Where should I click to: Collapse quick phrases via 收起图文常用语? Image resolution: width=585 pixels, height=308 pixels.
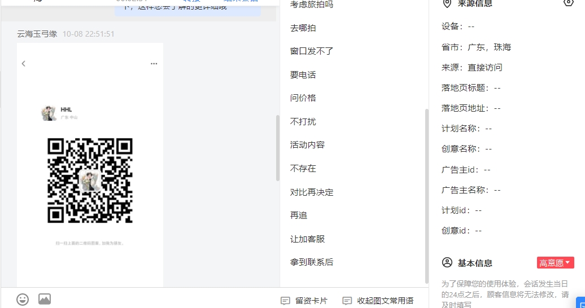point(378,301)
